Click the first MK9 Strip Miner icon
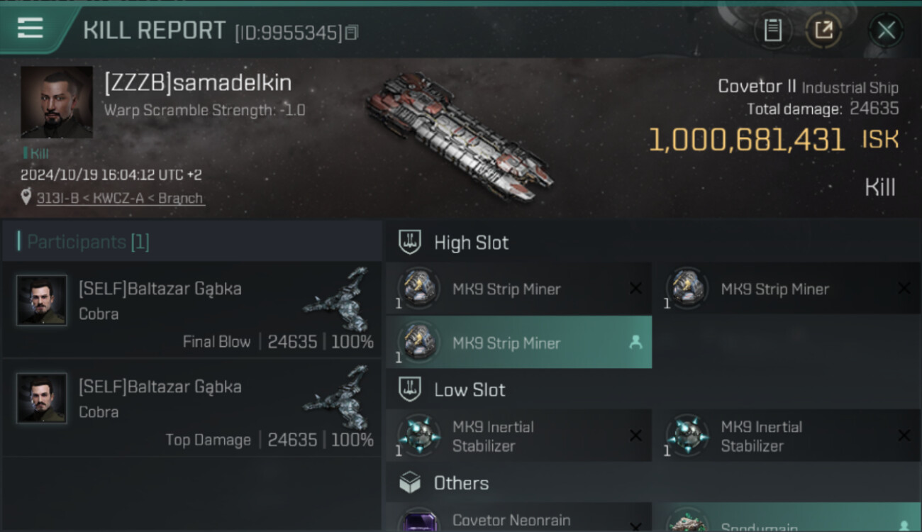Viewport: 922px width, 532px height. 418,289
